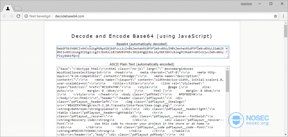Click the 'Decode and Encode Base64' heading
Image resolution: width=288 pixels, height=137 pixels.
coord(141,36)
